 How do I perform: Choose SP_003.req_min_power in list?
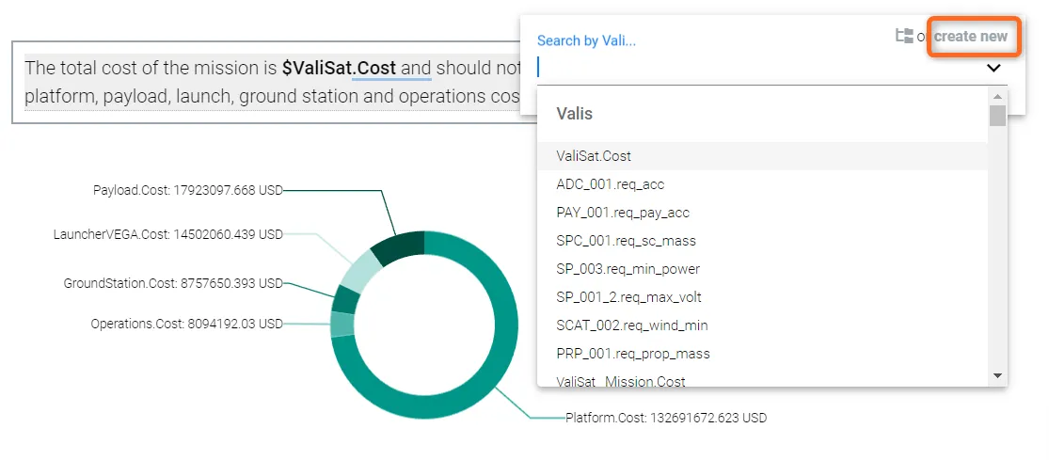(x=628, y=269)
